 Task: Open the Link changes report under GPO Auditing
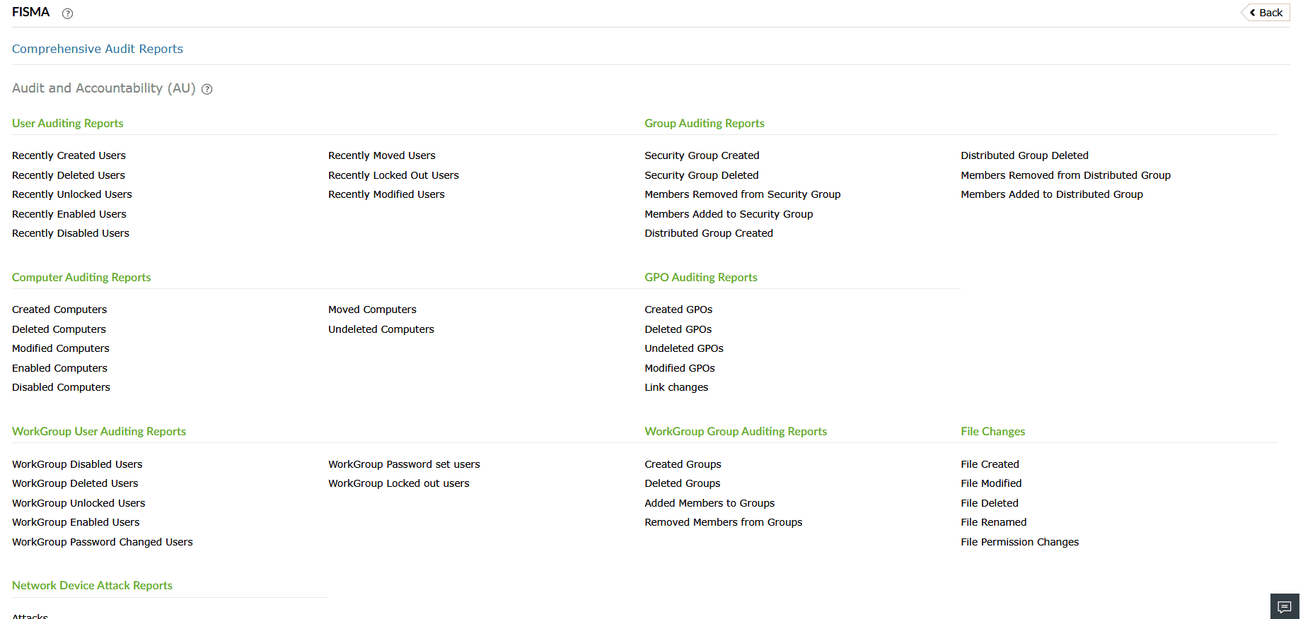click(x=676, y=387)
